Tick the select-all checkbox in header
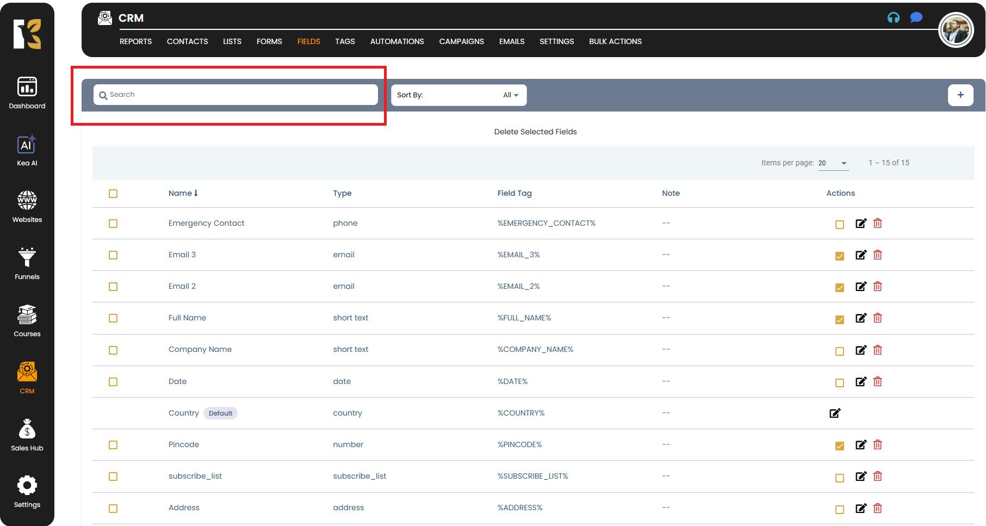Viewport: 986px width, 526px height. (113, 194)
